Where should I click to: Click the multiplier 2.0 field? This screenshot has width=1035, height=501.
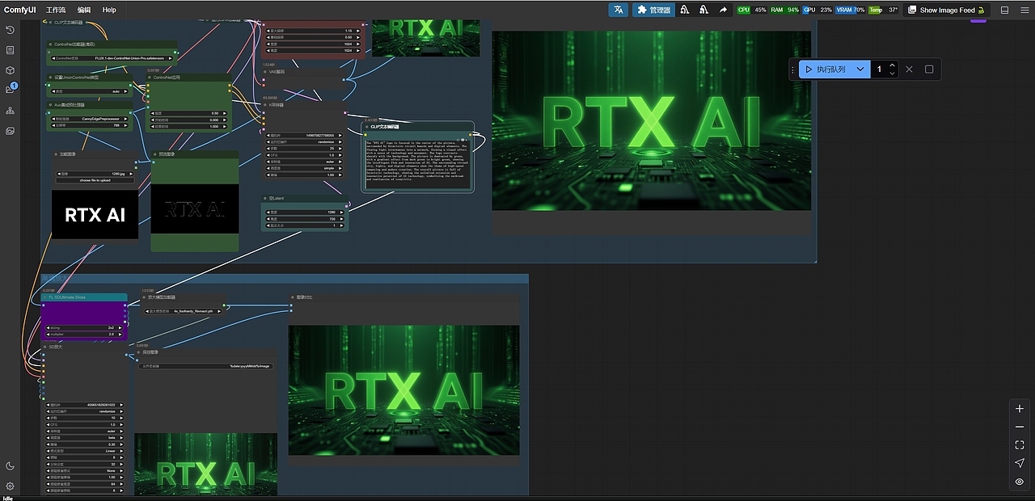(x=84, y=334)
